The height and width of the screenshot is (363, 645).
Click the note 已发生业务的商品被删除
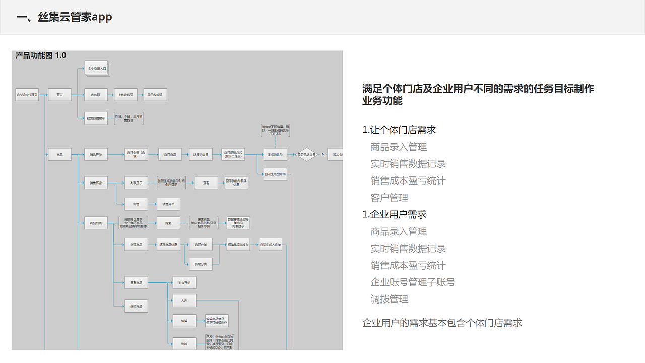point(219,342)
